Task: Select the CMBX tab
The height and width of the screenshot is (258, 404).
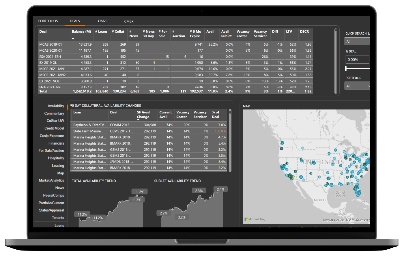Action: pos(129,21)
